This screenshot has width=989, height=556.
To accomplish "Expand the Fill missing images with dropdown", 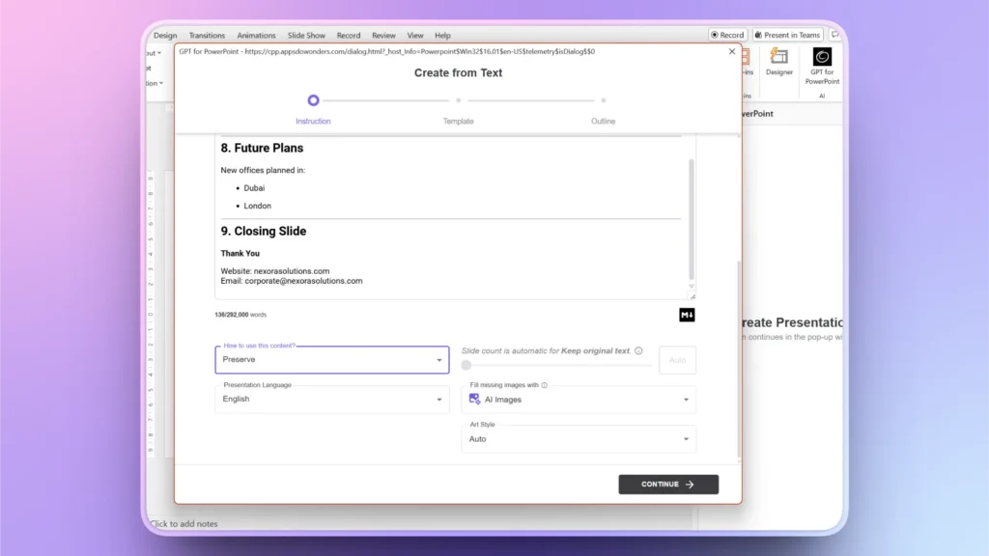I will pos(579,399).
